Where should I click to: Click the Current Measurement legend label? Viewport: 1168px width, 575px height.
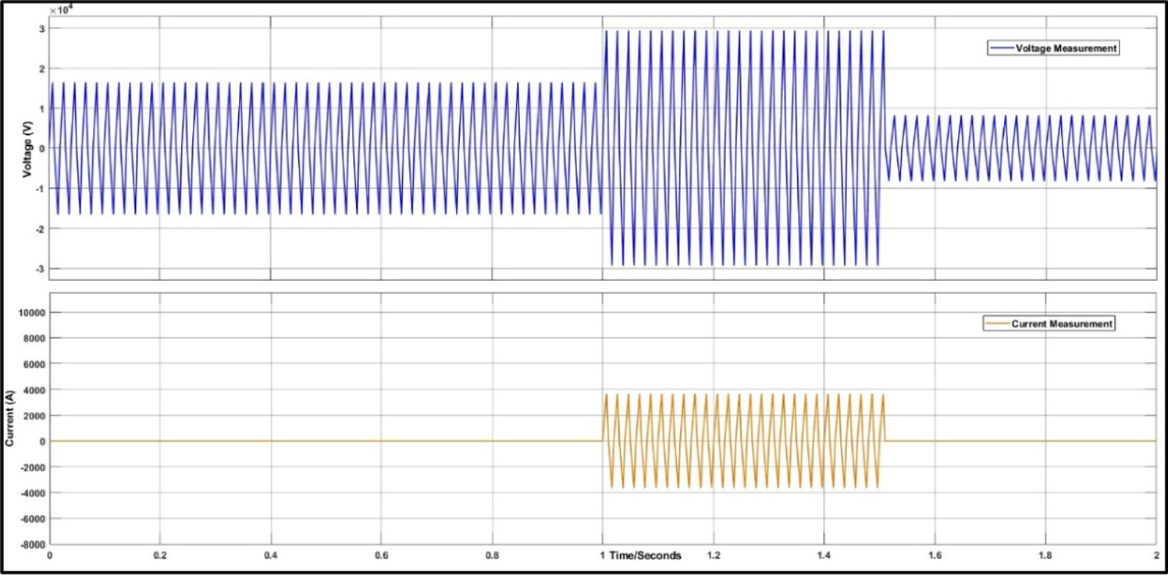click(x=1062, y=323)
